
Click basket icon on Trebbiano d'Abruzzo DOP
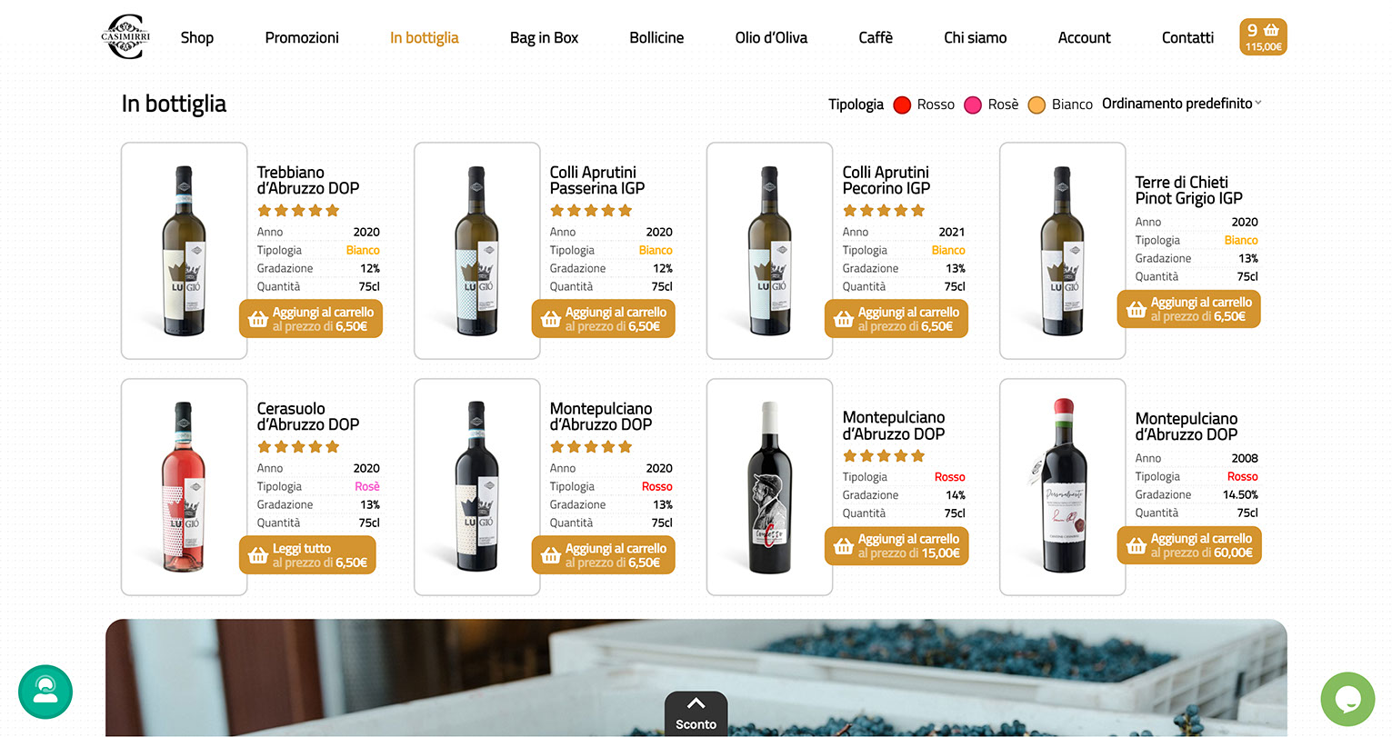(x=258, y=319)
